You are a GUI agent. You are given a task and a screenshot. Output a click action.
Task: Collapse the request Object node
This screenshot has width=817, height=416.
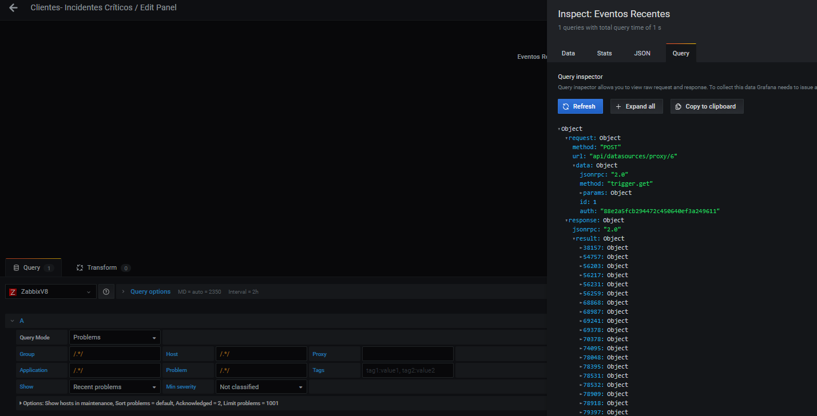pos(566,138)
